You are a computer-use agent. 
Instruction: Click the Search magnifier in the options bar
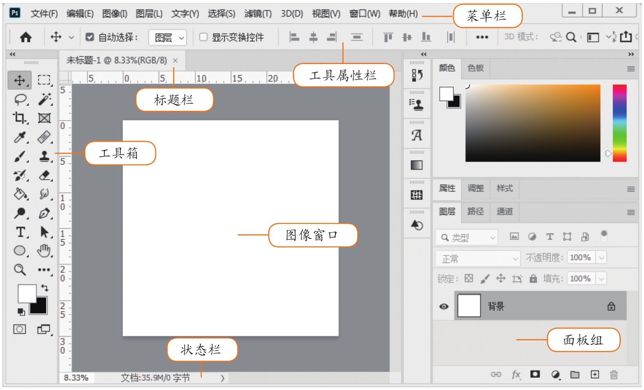(x=571, y=37)
